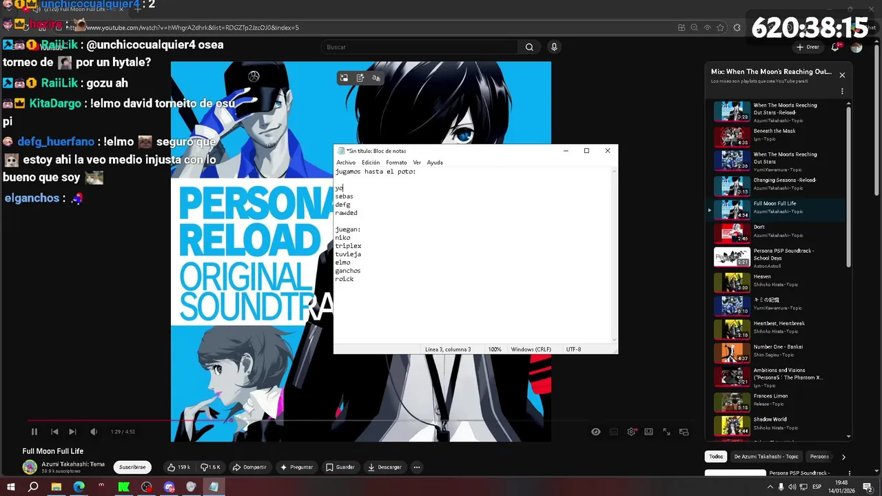Open Notepad's Archivo menu
Screen dimensions: 882x496
tap(346, 163)
